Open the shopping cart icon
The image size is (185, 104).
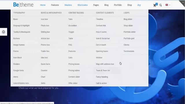155,5
